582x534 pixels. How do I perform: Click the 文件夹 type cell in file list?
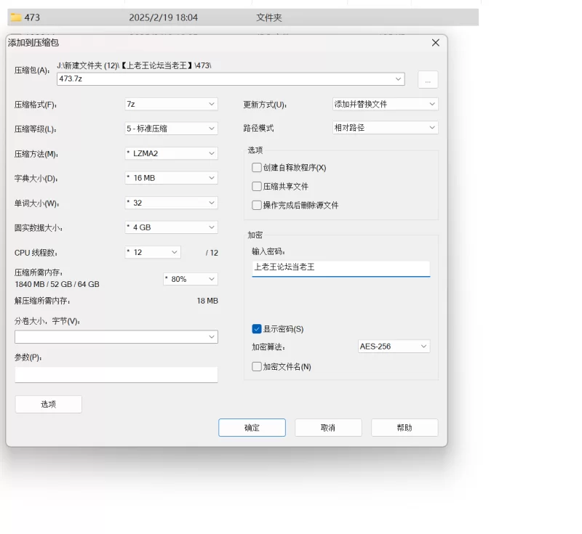tap(269, 17)
